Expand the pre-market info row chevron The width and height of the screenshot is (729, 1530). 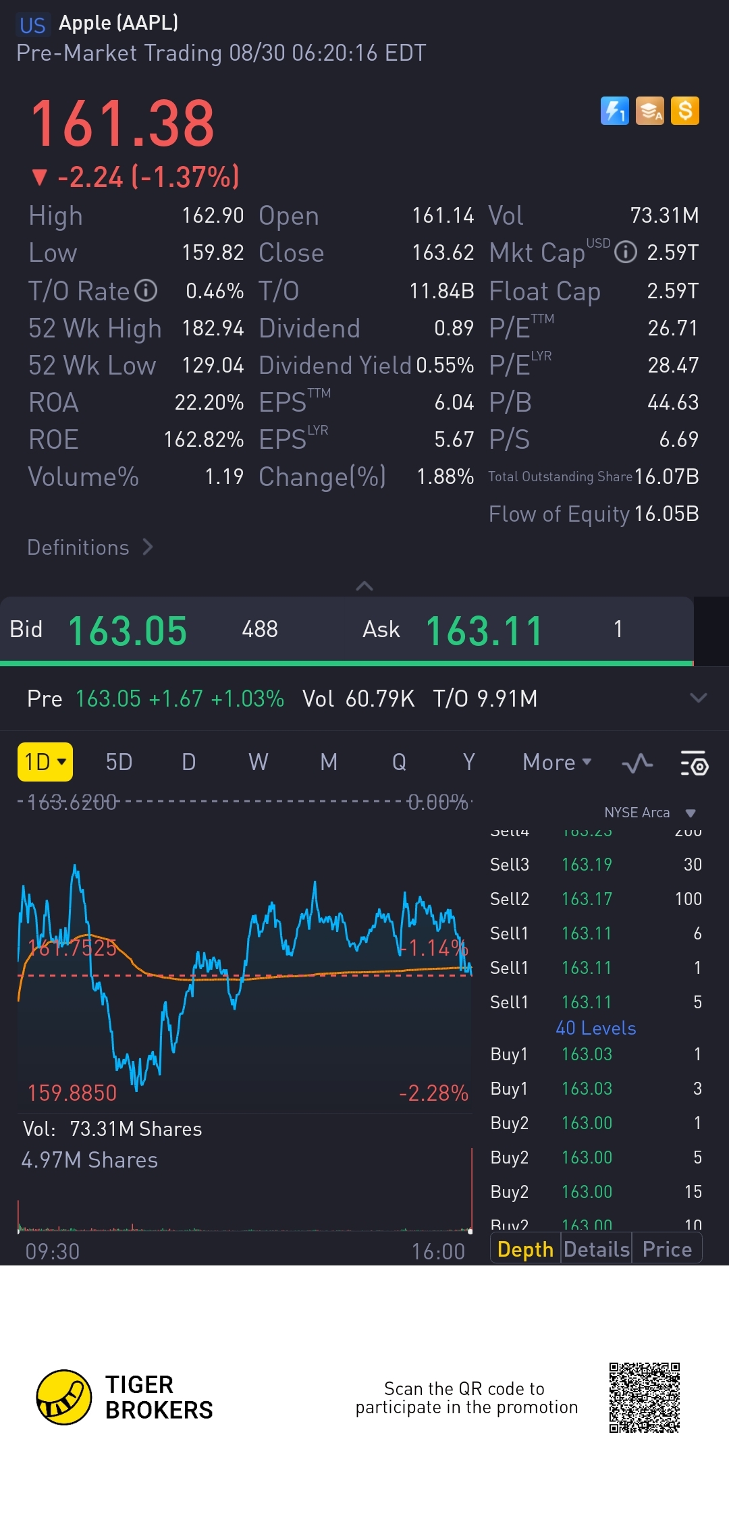coord(699,698)
